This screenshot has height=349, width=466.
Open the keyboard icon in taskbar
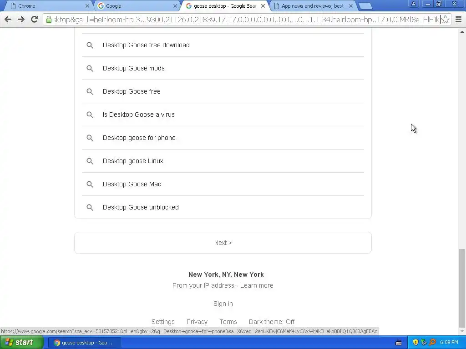pos(399,343)
